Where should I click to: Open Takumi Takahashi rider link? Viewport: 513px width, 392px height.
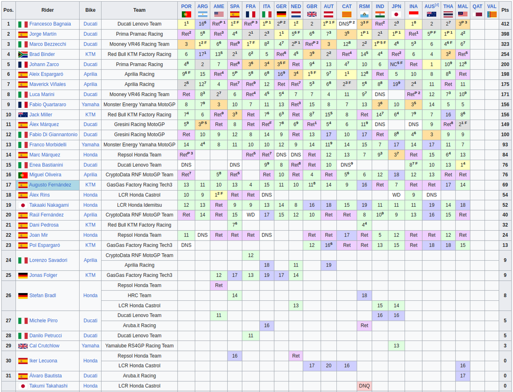[x=49, y=386]
